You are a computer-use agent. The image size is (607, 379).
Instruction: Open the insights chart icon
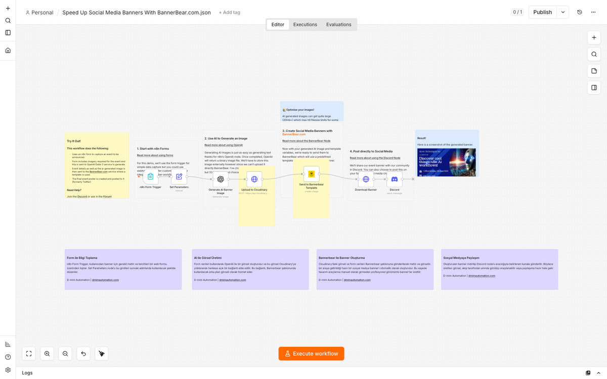[x=8, y=344]
